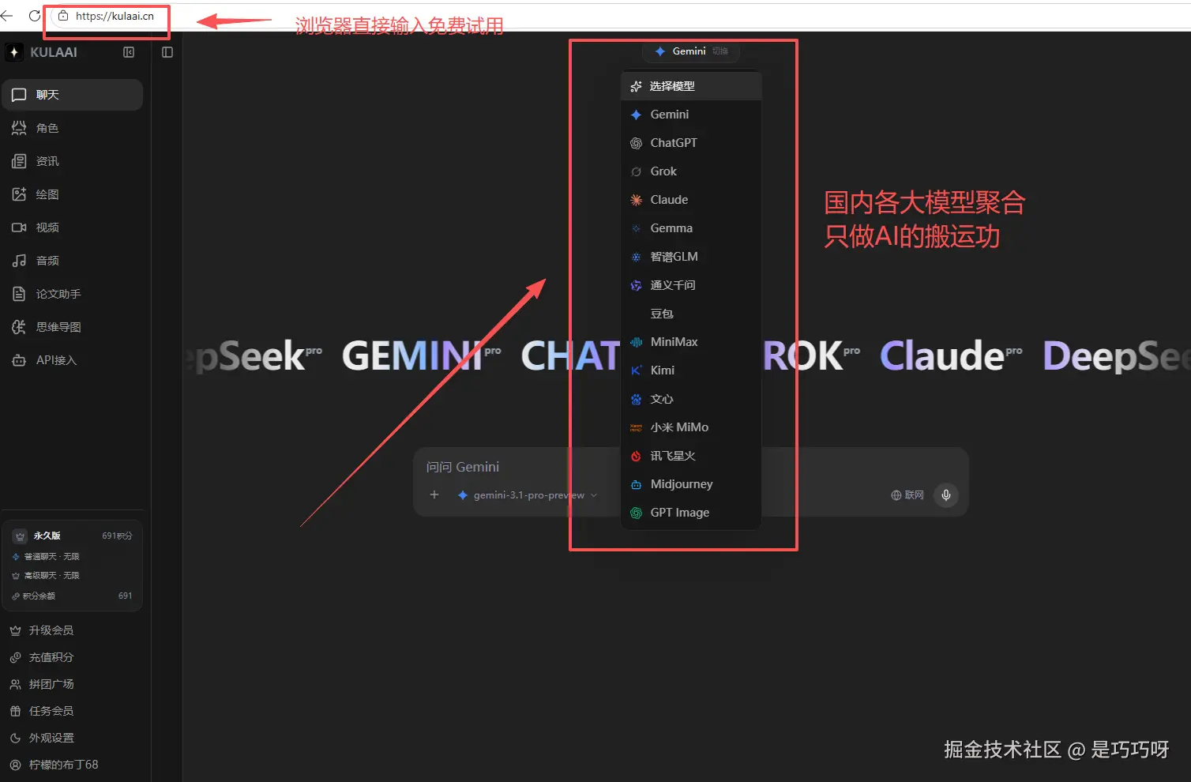Screen dimensions: 1191x782
Task: Open the 音频 audio section
Action: (x=46, y=260)
